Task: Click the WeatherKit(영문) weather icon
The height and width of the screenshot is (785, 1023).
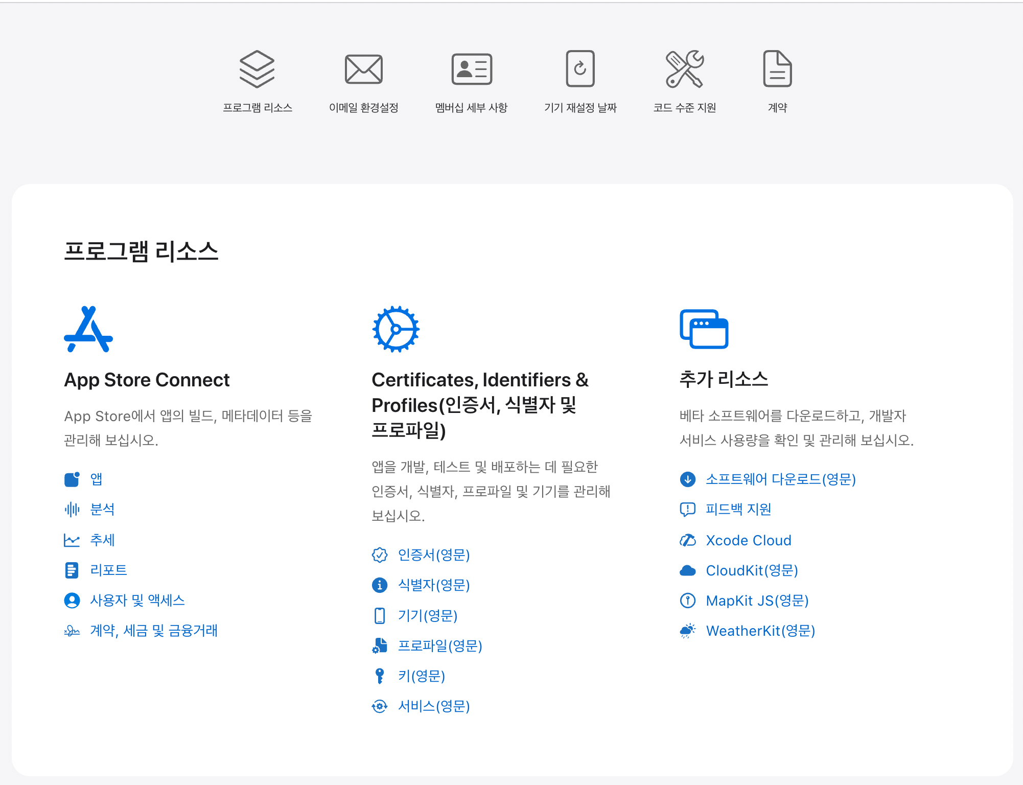Action: [688, 631]
